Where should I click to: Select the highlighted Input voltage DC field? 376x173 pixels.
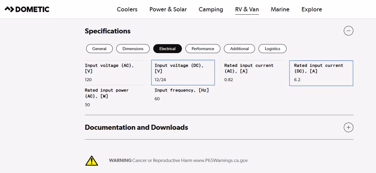click(x=183, y=72)
